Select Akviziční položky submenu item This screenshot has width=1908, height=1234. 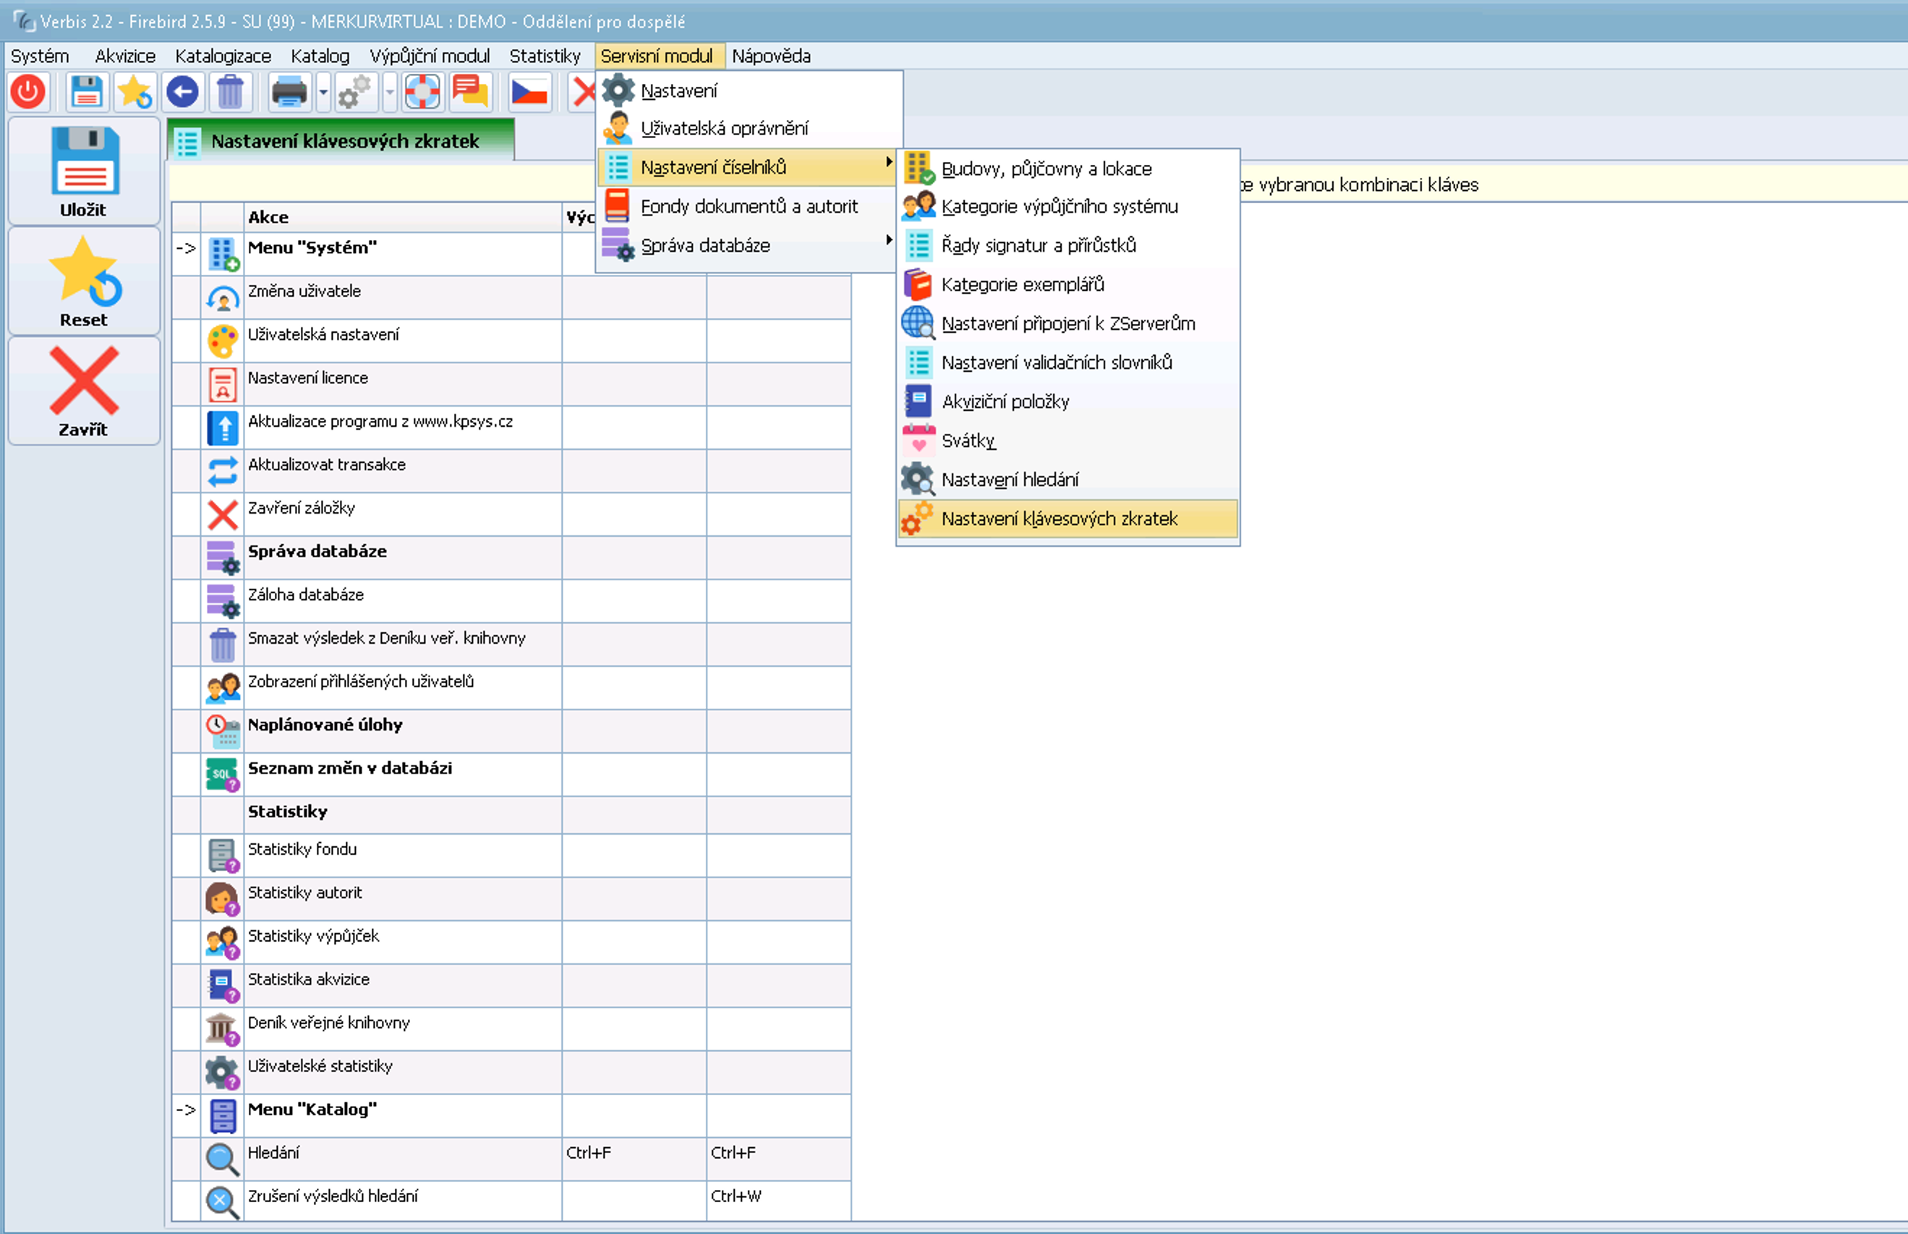tap(1068, 401)
